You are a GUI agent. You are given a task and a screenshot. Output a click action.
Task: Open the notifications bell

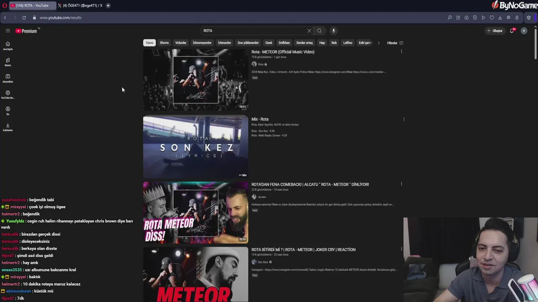(512, 31)
